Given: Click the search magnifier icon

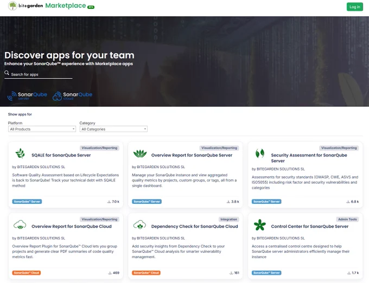Looking at the screenshot, I should [7, 73].
